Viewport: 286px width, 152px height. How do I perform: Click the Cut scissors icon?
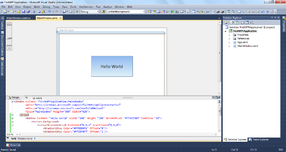tap(34, 12)
